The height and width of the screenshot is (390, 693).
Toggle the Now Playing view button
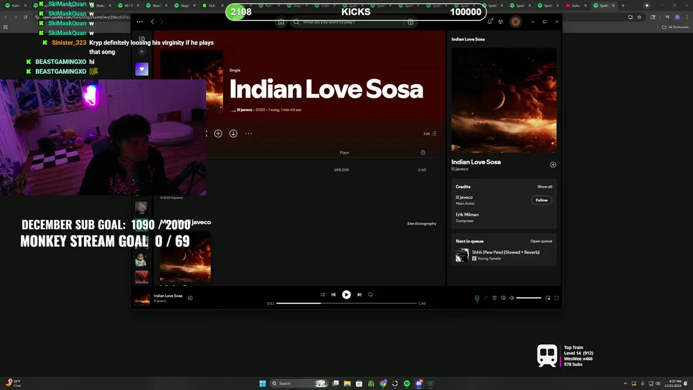coord(477,298)
